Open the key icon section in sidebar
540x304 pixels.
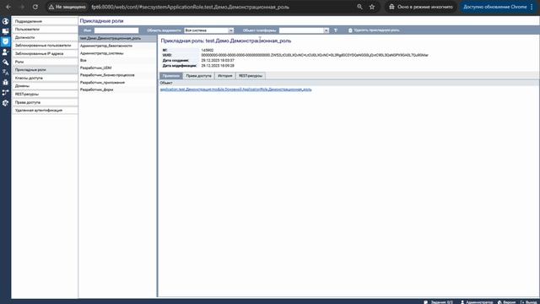5,62
